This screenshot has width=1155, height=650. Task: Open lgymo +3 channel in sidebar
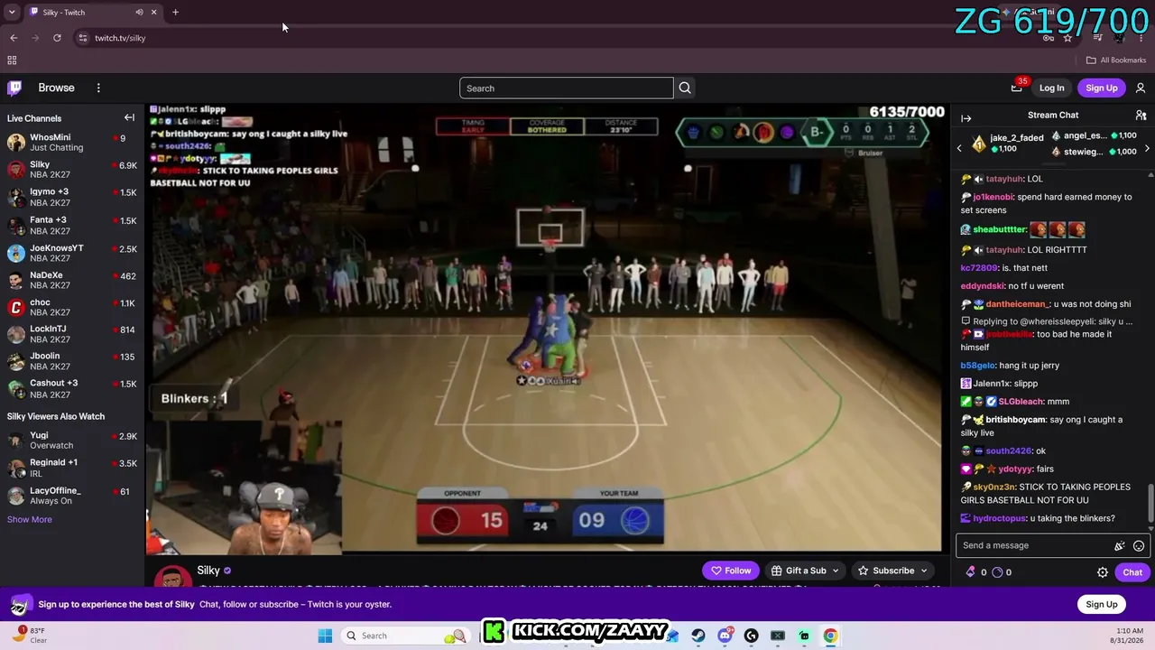click(72, 197)
